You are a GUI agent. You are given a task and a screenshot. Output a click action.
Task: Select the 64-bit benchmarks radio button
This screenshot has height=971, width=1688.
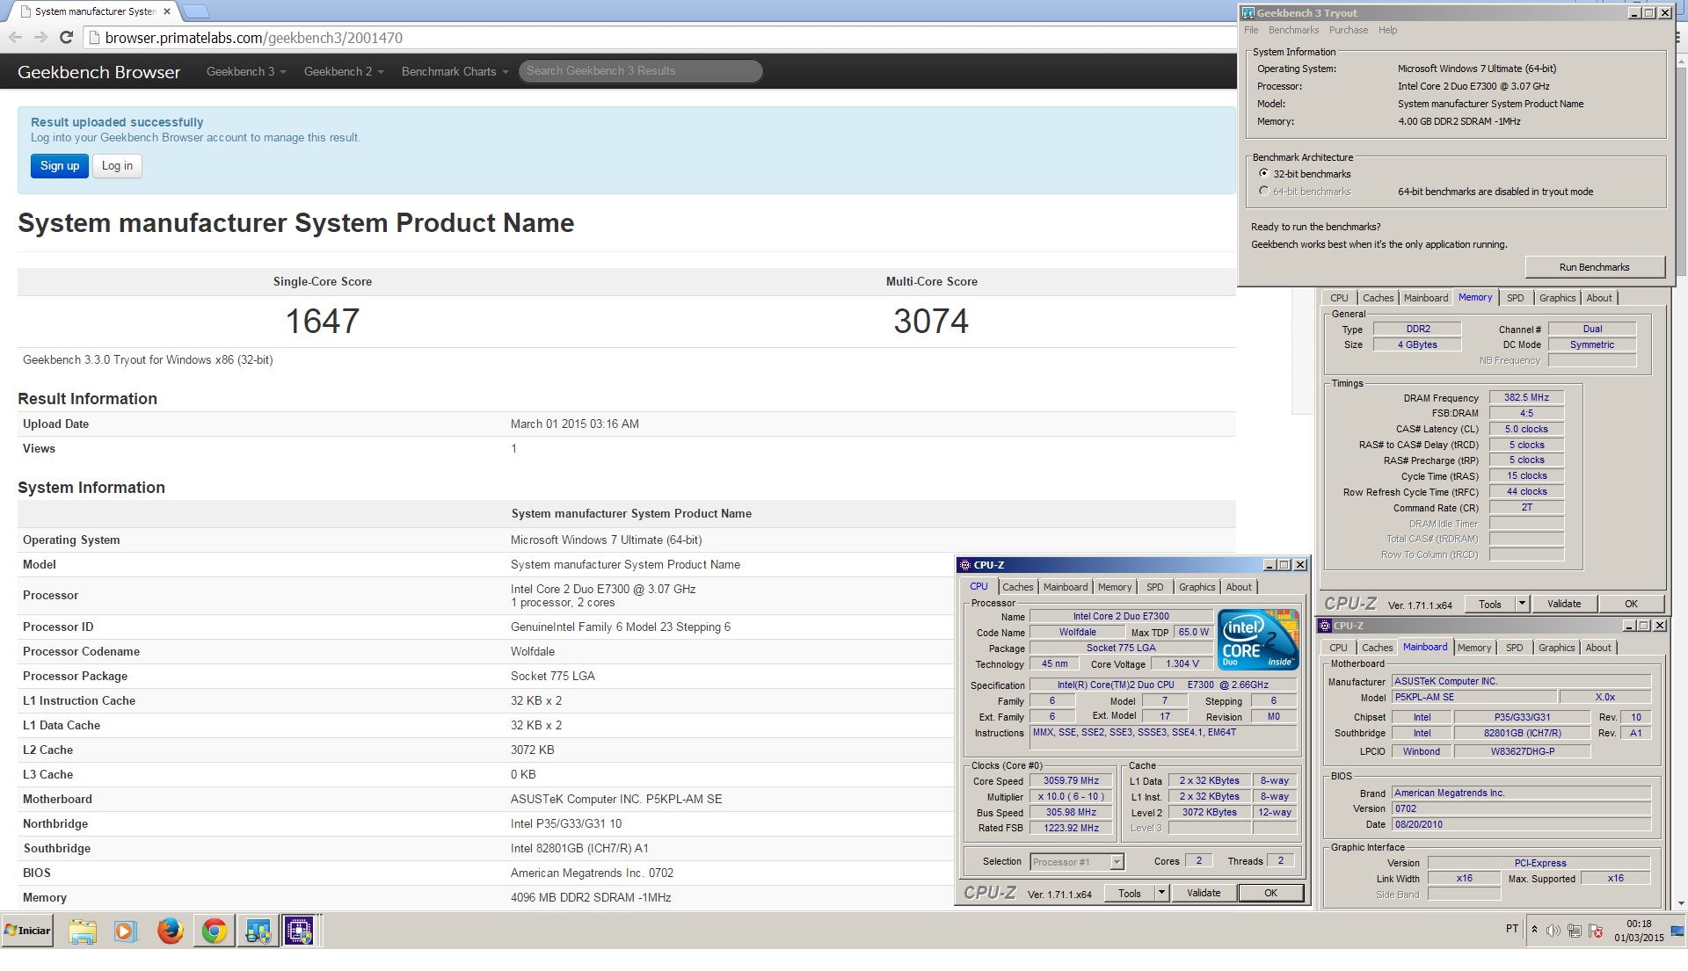point(1263,191)
